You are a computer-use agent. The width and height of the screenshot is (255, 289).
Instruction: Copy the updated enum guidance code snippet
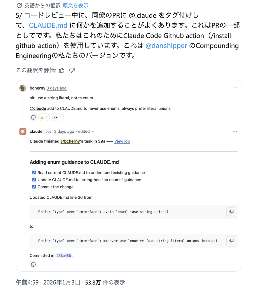(231, 241)
